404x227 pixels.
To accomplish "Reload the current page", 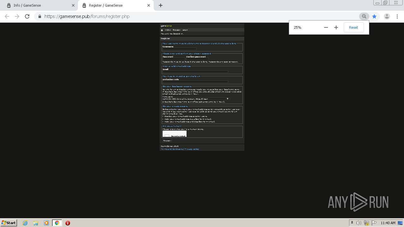I will coord(27,16).
